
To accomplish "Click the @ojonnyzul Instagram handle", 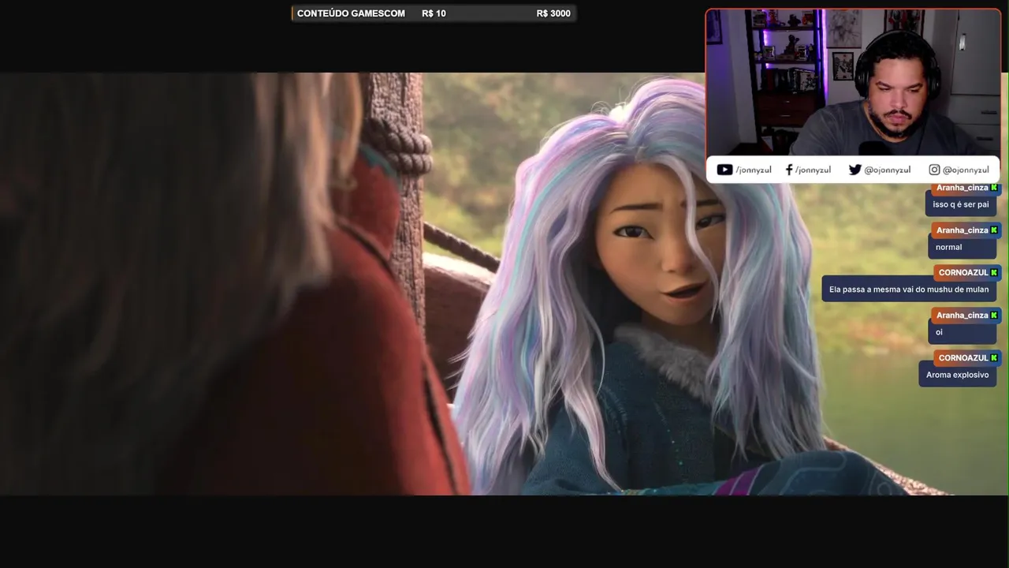I will tap(966, 170).
